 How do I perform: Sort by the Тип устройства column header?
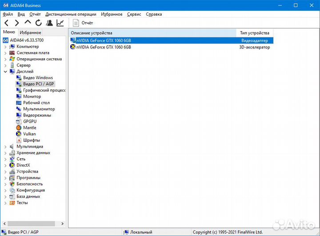(254, 33)
